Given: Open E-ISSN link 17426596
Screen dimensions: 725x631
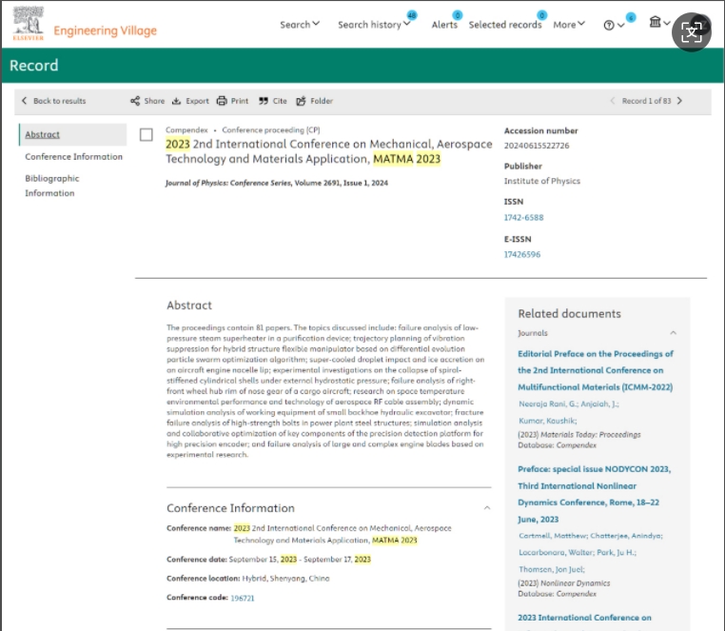Looking at the screenshot, I should [522, 254].
